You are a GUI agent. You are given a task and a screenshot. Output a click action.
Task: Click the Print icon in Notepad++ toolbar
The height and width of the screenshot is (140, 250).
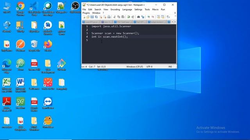coord(109,17)
